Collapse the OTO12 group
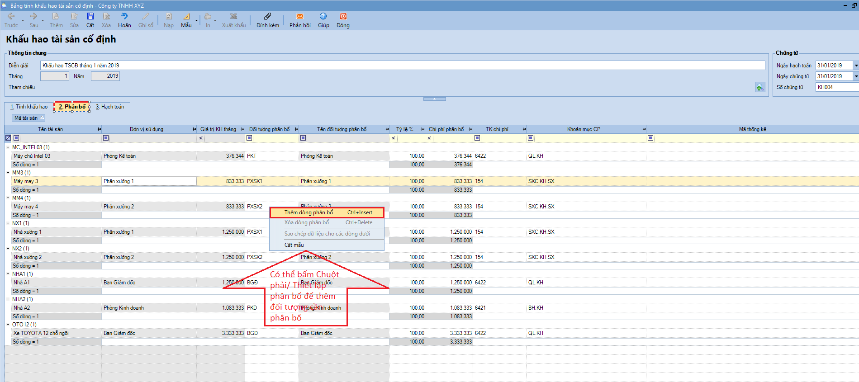This screenshot has height=382, width=859. [8, 325]
